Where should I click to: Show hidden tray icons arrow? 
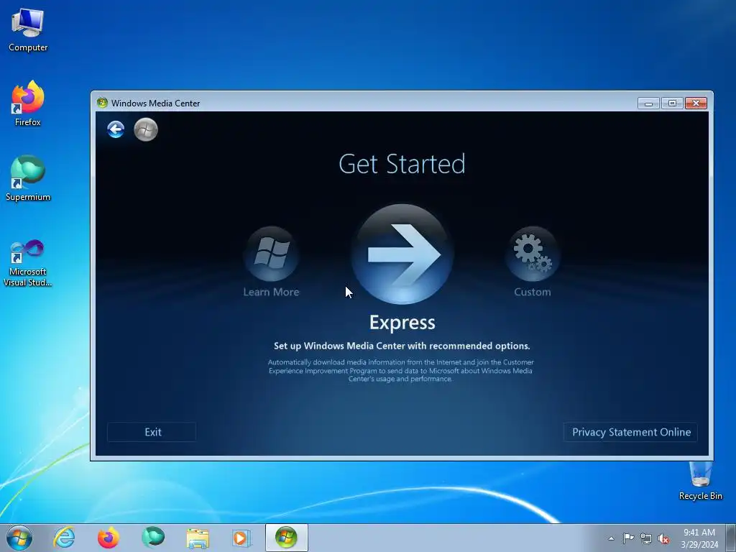611,538
